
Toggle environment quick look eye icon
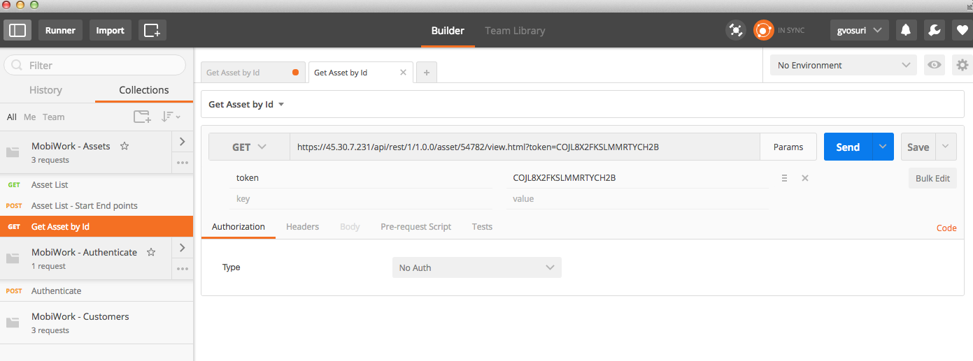(934, 65)
